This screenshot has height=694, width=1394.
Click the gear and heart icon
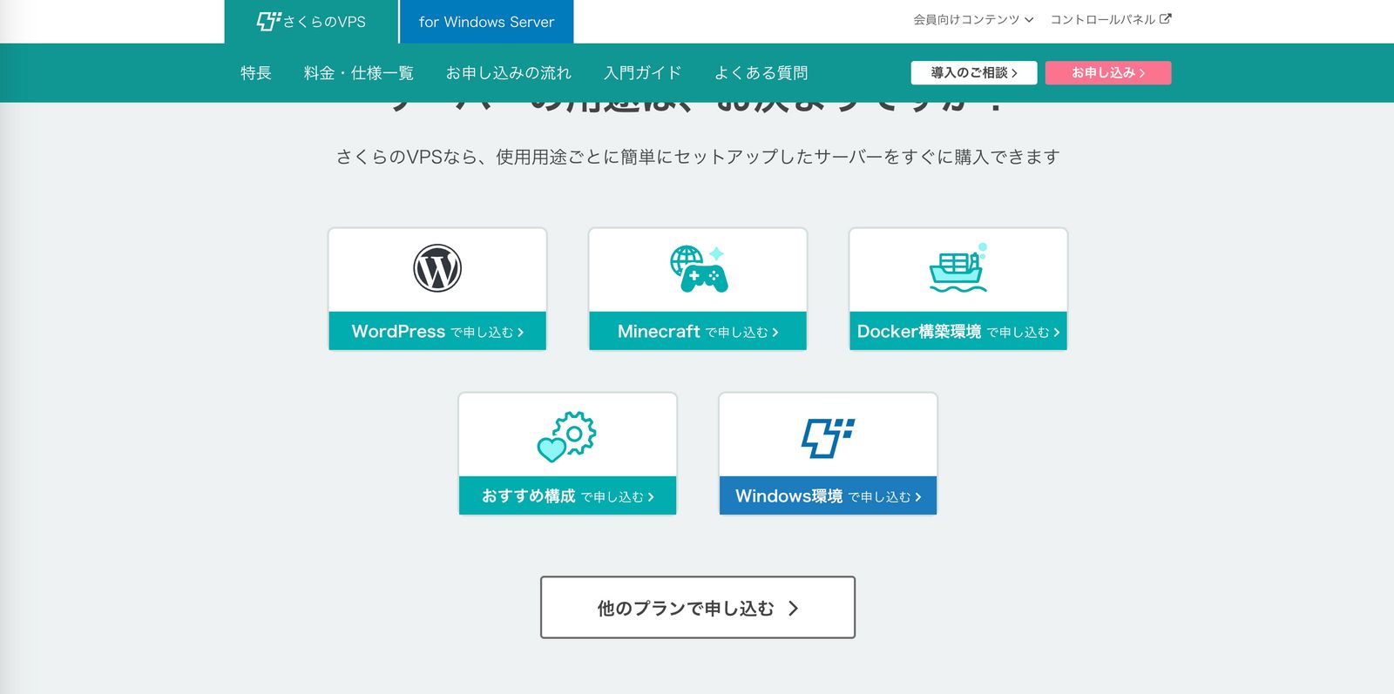[566, 436]
